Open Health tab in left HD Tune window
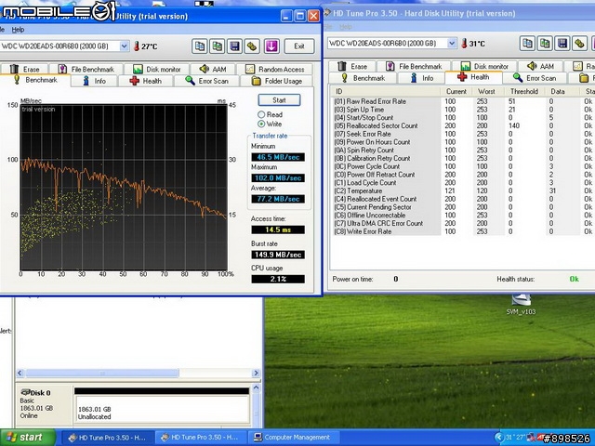The width and height of the screenshot is (595, 446). (146, 81)
